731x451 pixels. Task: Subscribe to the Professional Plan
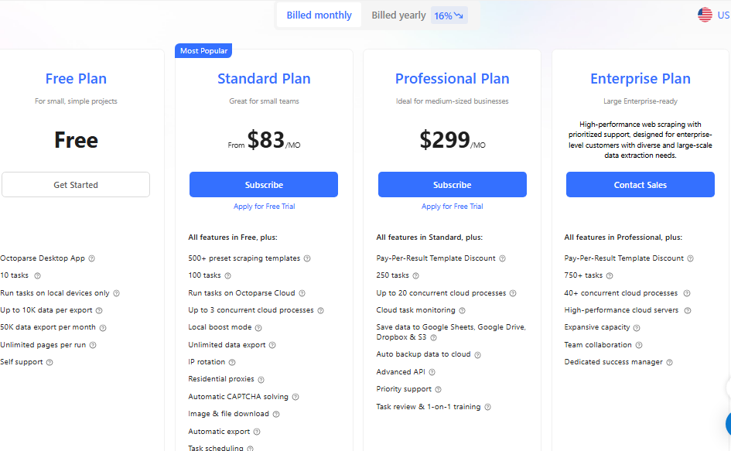pos(452,185)
